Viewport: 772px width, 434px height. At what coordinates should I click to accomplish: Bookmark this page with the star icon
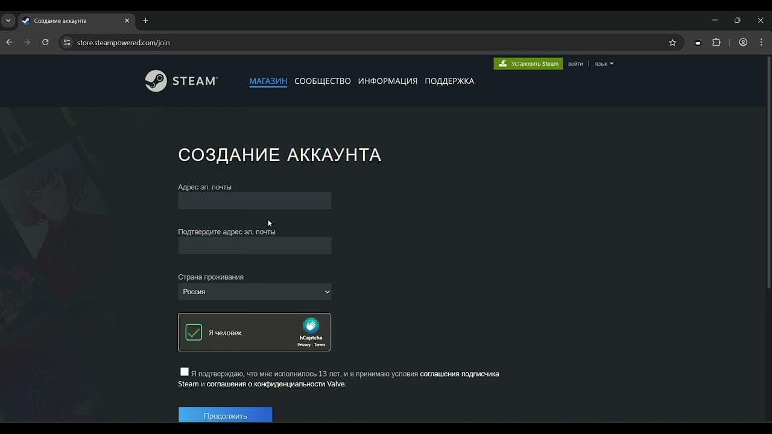pos(672,42)
